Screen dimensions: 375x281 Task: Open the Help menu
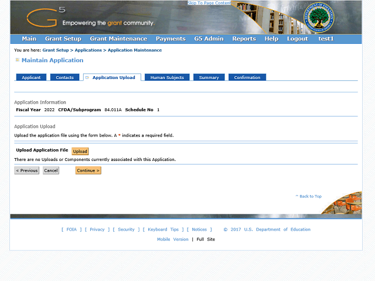click(x=271, y=39)
